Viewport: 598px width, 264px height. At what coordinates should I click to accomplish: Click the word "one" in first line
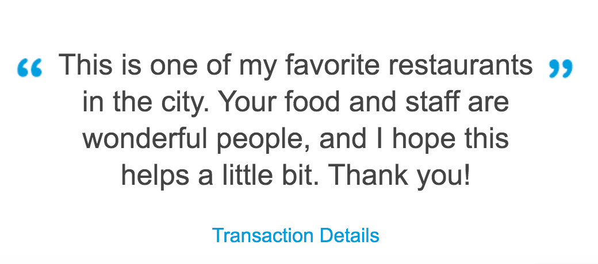click(x=170, y=66)
